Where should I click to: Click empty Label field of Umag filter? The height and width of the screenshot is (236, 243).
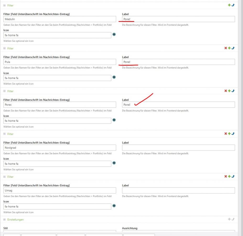[178, 190]
